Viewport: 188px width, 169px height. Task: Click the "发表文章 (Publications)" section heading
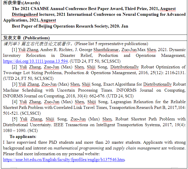26,38
